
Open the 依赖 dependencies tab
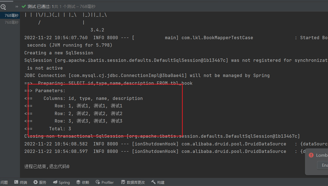(x=83, y=182)
